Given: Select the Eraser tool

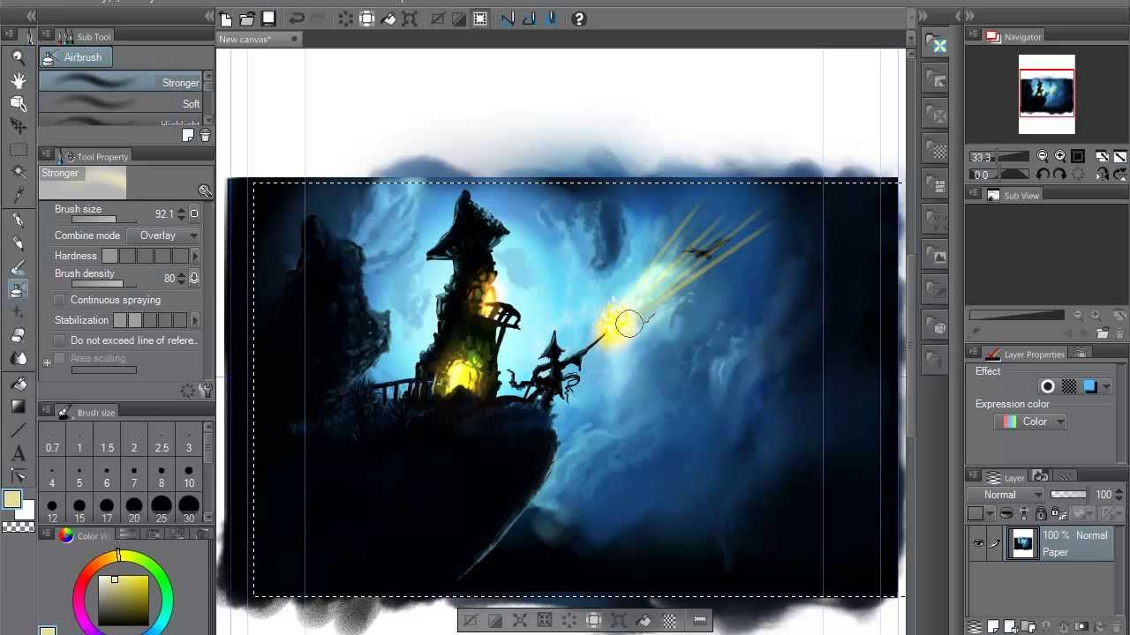Looking at the screenshot, I should coord(18,336).
